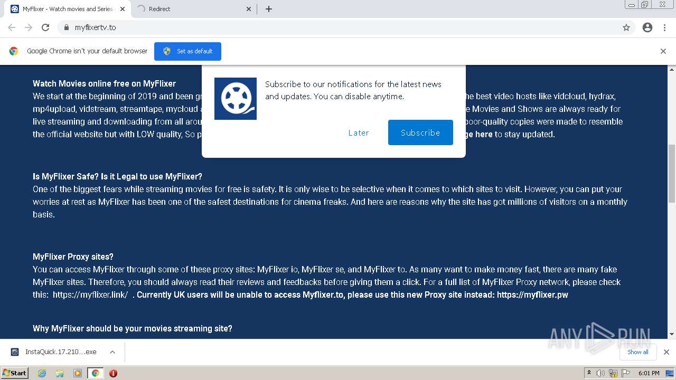Open the Chrome profile menu
This screenshot has height=380, width=676.
coord(647,27)
